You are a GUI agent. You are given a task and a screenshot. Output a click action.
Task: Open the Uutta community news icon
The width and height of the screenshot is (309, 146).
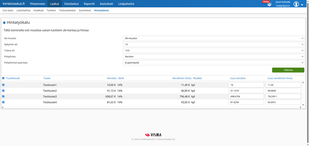click(x=269, y=4)
